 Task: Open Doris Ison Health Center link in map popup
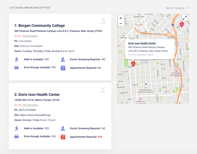142,43
